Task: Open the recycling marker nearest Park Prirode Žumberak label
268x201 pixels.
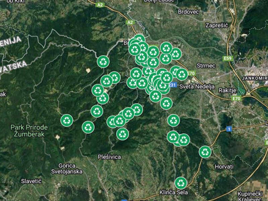Action: [x=67, y=120]
